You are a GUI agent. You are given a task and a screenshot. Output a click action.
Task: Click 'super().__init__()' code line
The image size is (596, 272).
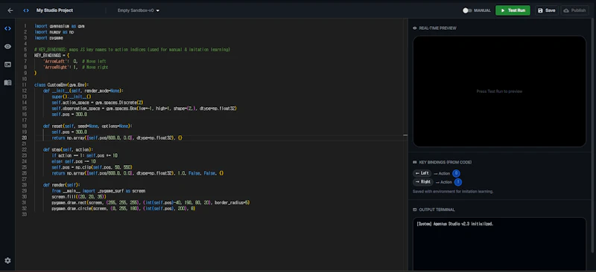(72, 97)
